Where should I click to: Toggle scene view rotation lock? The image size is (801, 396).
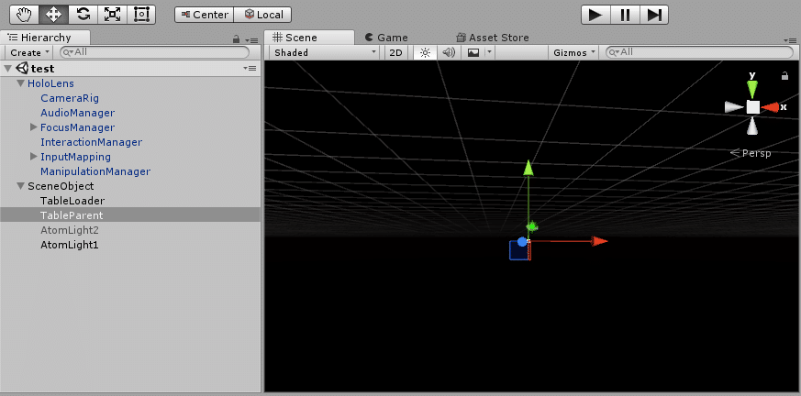coord(784,76)
